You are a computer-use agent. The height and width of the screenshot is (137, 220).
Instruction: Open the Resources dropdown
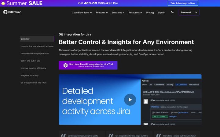point(135,12)
